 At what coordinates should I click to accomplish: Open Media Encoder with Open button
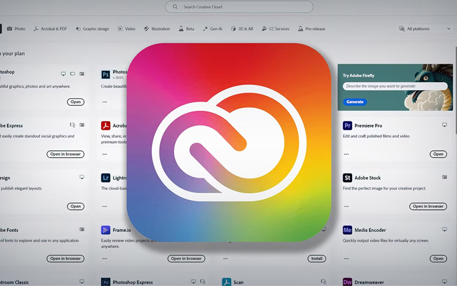(x=438, y=258)
